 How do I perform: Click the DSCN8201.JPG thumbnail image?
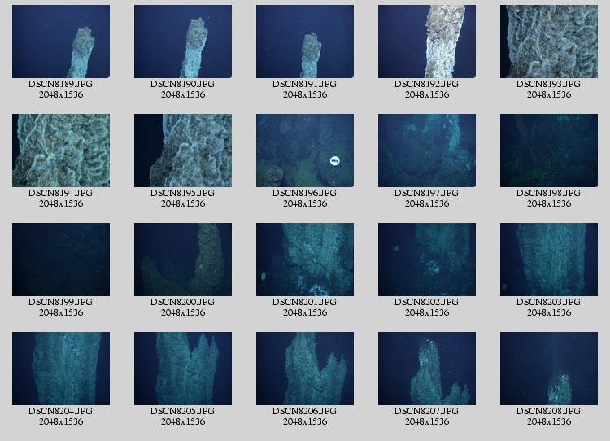(x=305, y=260)
